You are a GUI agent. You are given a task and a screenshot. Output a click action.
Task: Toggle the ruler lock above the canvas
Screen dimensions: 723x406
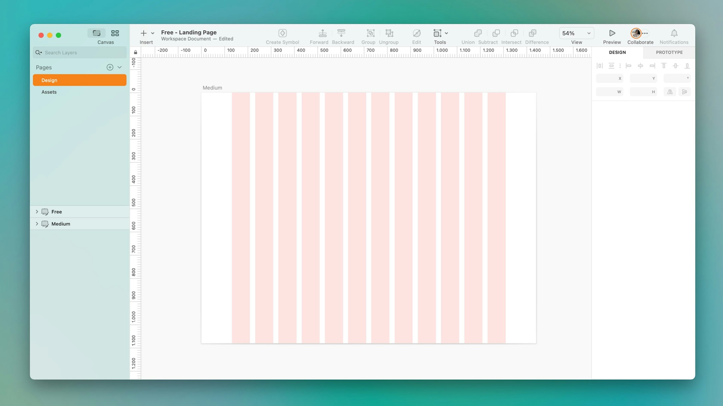point(136,52)
